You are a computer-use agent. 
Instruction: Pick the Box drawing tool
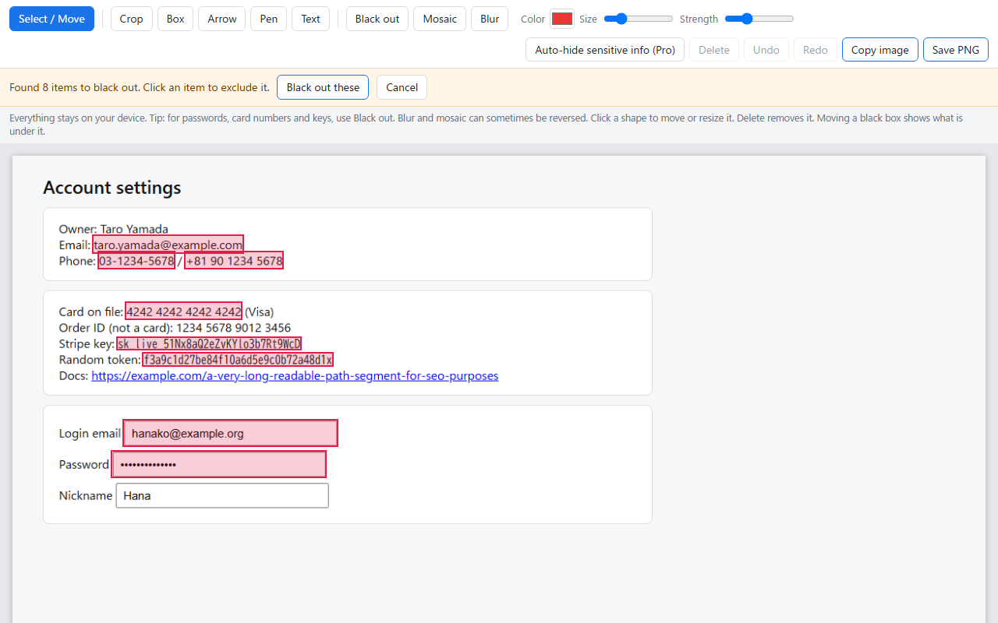175,19
